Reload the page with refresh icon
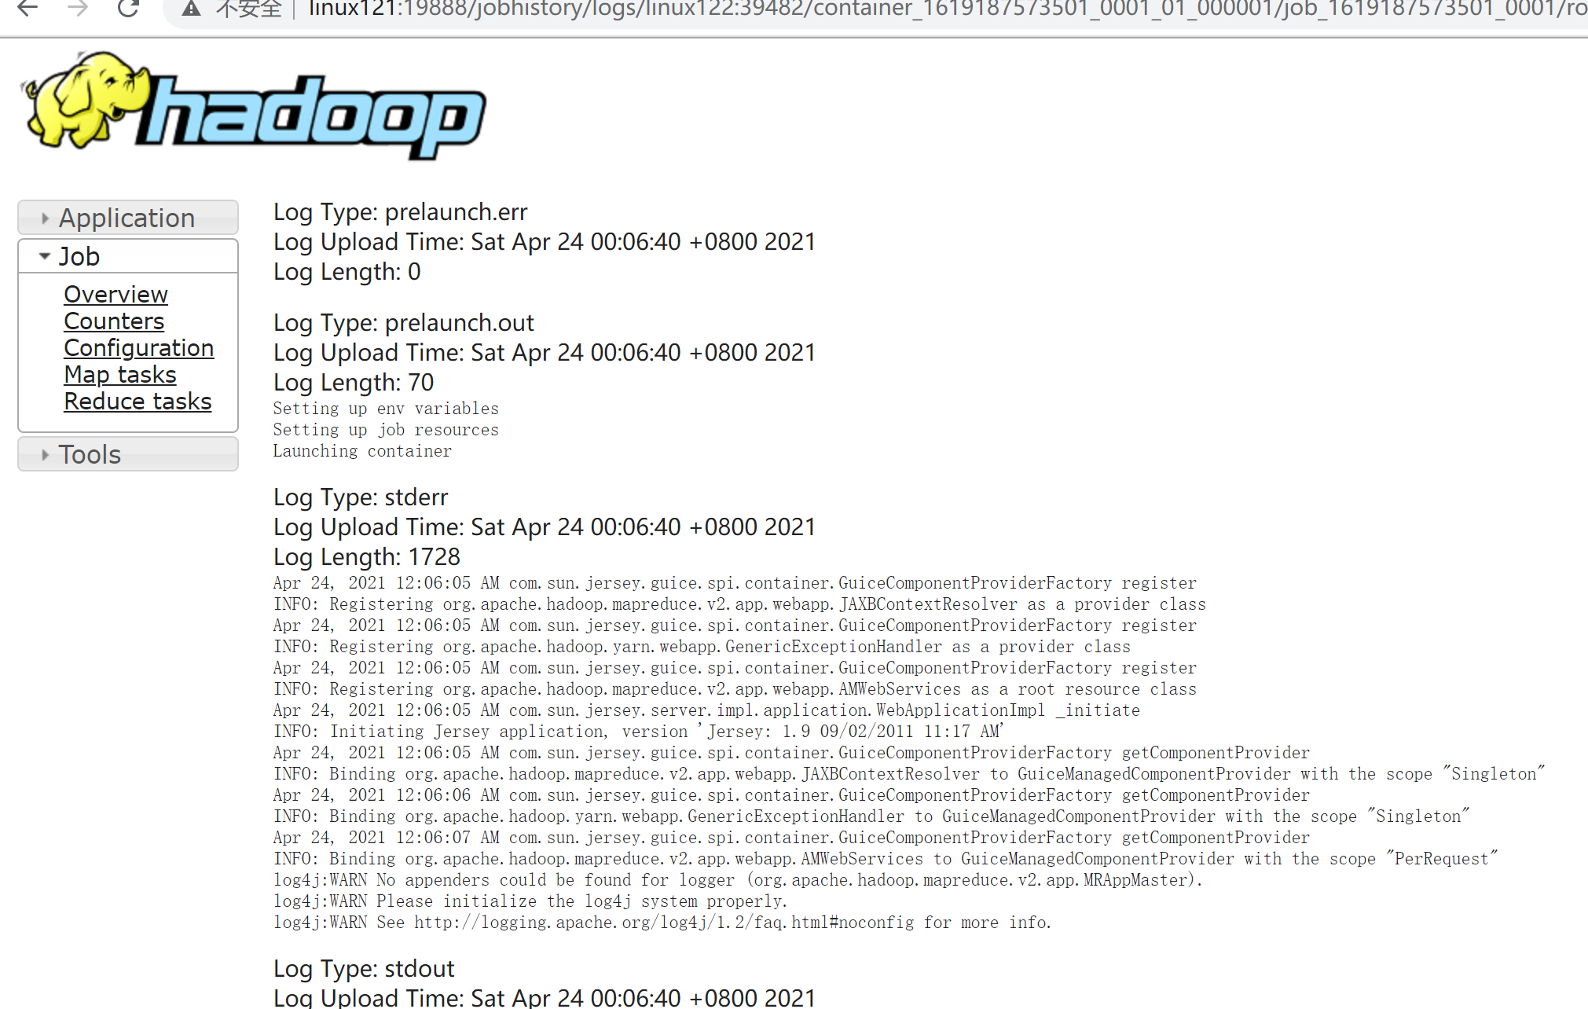1588x1009 pixels. pyautogui.click(x=128, y=9)
